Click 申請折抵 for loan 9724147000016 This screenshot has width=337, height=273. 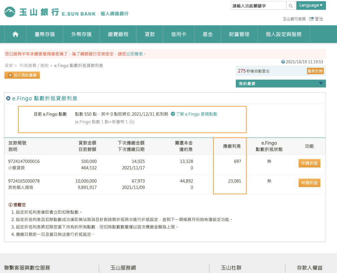309,163
